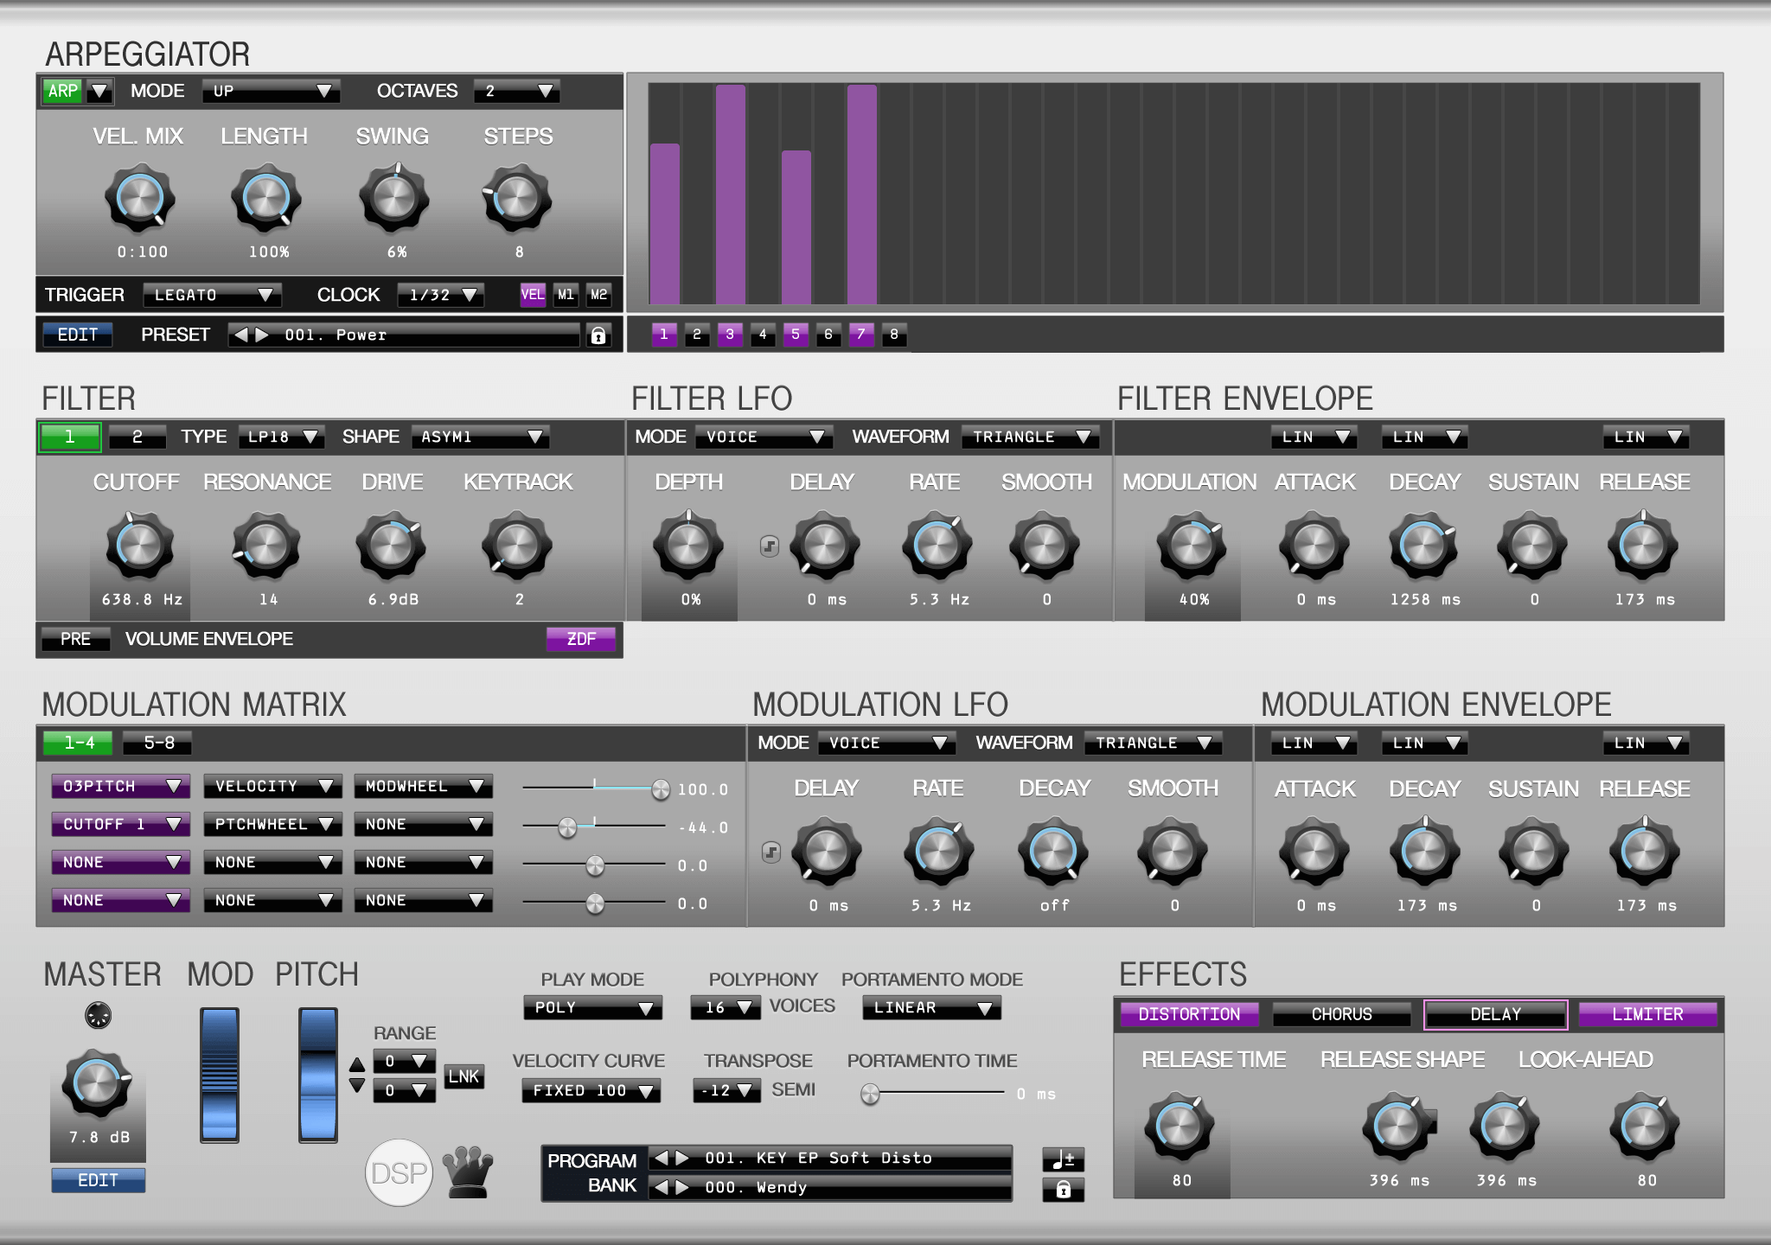Select filter 2 tab
The width and height of the screenshot is (1771, 1245).
click(x=137, y=437)
